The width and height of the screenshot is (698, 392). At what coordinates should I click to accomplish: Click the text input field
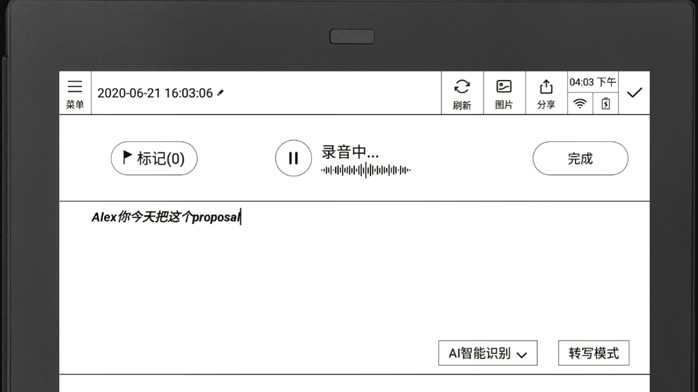354,217
